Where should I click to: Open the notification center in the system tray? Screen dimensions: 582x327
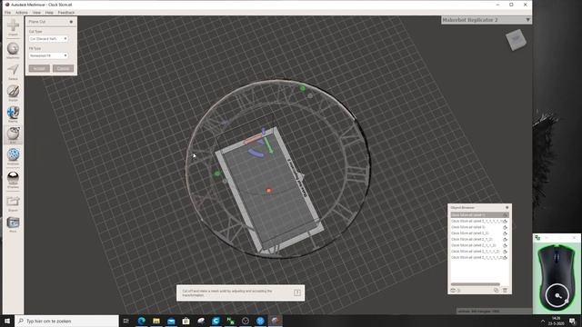(573, 321)
